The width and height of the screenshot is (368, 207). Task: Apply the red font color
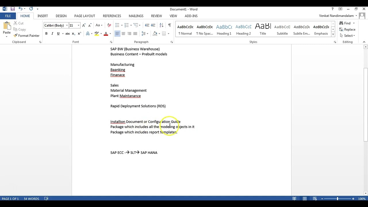click(106, 34)
